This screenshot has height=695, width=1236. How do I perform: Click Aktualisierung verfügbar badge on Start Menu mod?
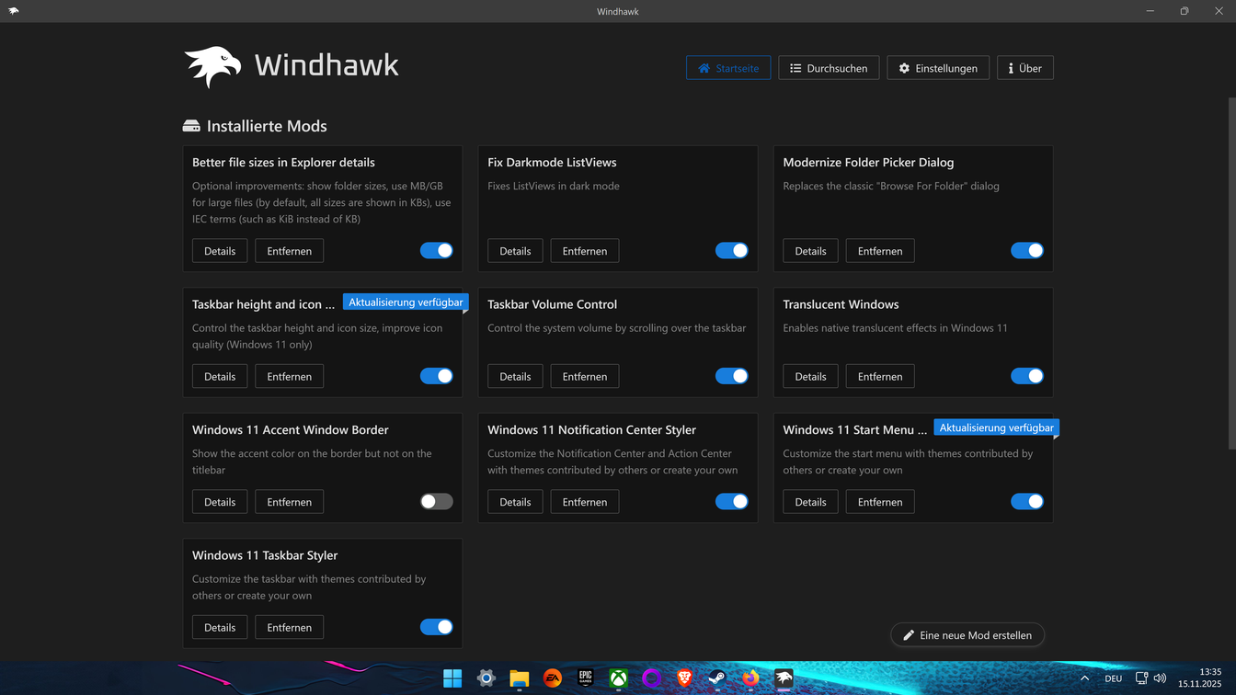point(997,427)
